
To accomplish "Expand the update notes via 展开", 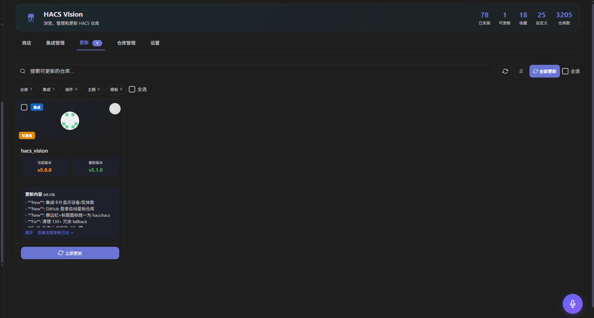I will click(29, 233).
